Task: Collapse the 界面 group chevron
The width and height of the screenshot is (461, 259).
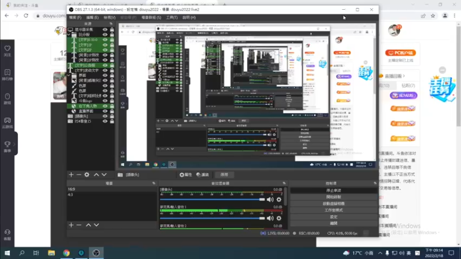Action: pos(69,75)
